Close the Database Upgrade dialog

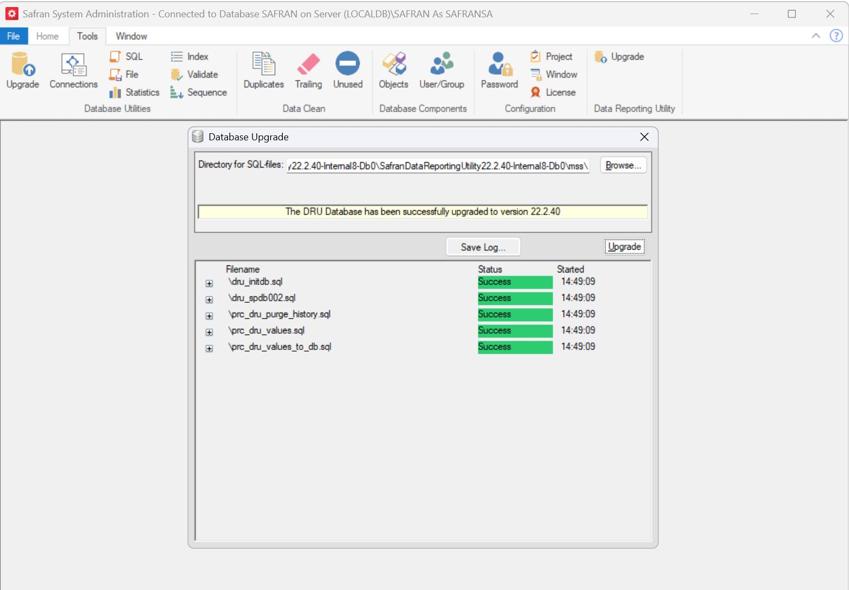[x=644, y=137]
